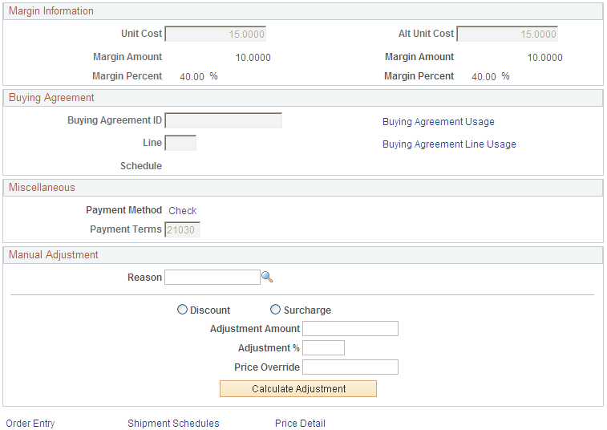Select the Discount radio button
Viewport: 607px width, 430px height.
click(182, 310)
